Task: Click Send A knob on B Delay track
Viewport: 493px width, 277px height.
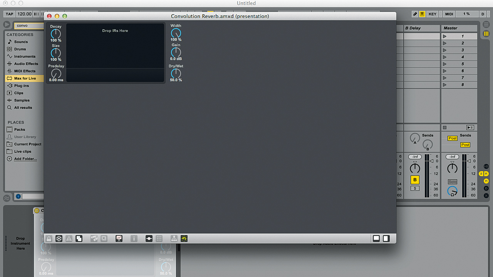Action: [x=415, y=138]
